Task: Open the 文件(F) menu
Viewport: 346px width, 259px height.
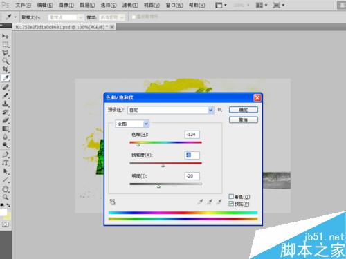Action: (x=23, y=5)
